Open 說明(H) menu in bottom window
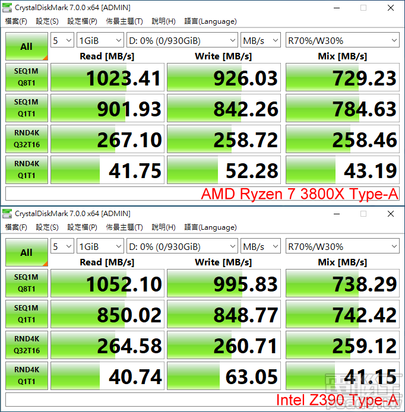The width and height of the screenshot is (405, 412). [x=163, y=227]
